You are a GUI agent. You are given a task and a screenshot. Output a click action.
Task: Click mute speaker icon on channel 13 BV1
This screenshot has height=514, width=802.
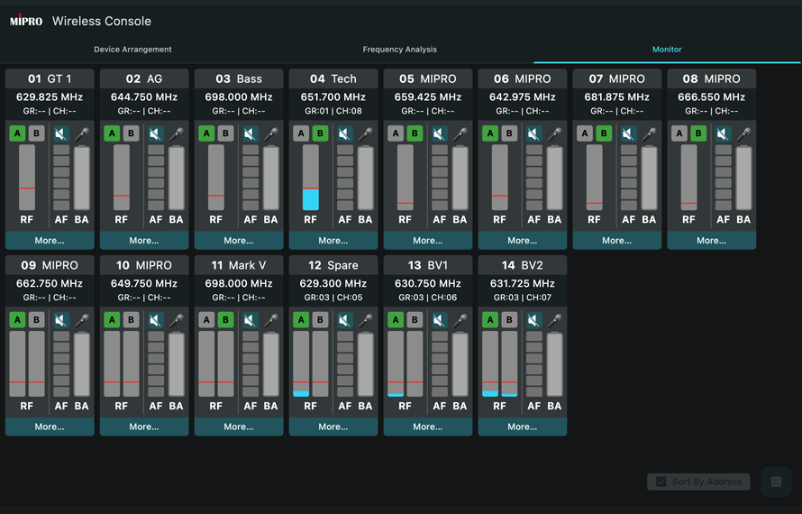point(440,320)
